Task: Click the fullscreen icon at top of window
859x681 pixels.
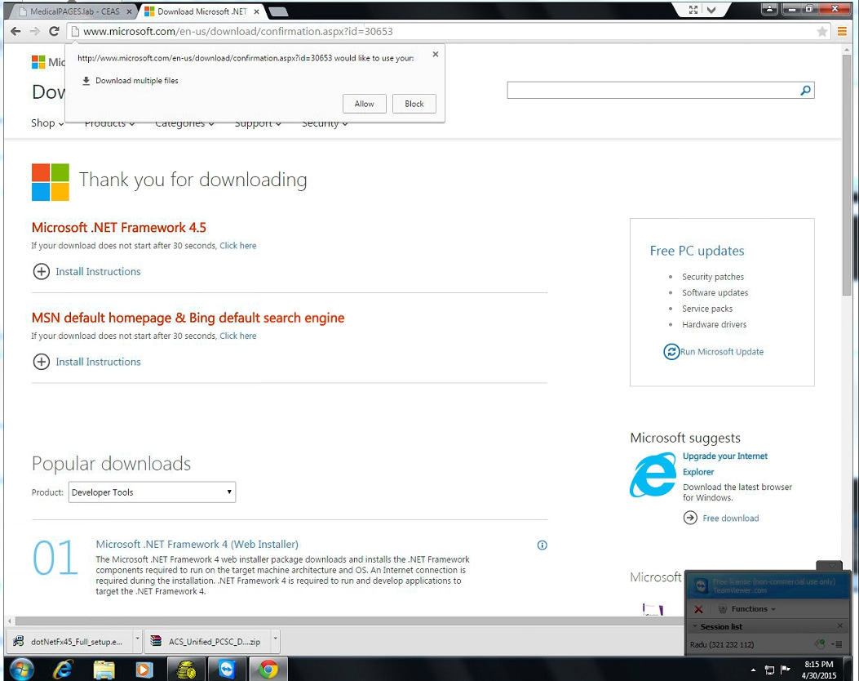Action: tap(693, 9)
